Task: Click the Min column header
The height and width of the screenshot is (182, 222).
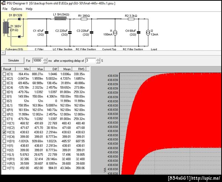Action: (23, 69)
